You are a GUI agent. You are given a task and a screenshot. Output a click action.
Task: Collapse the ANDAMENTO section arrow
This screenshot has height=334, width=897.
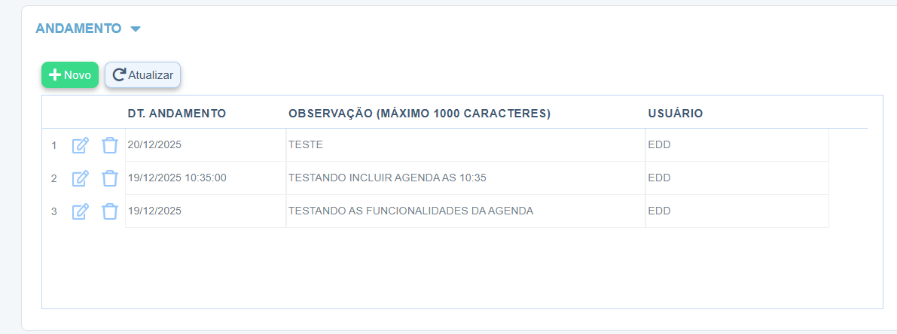[x=136, y=29]
